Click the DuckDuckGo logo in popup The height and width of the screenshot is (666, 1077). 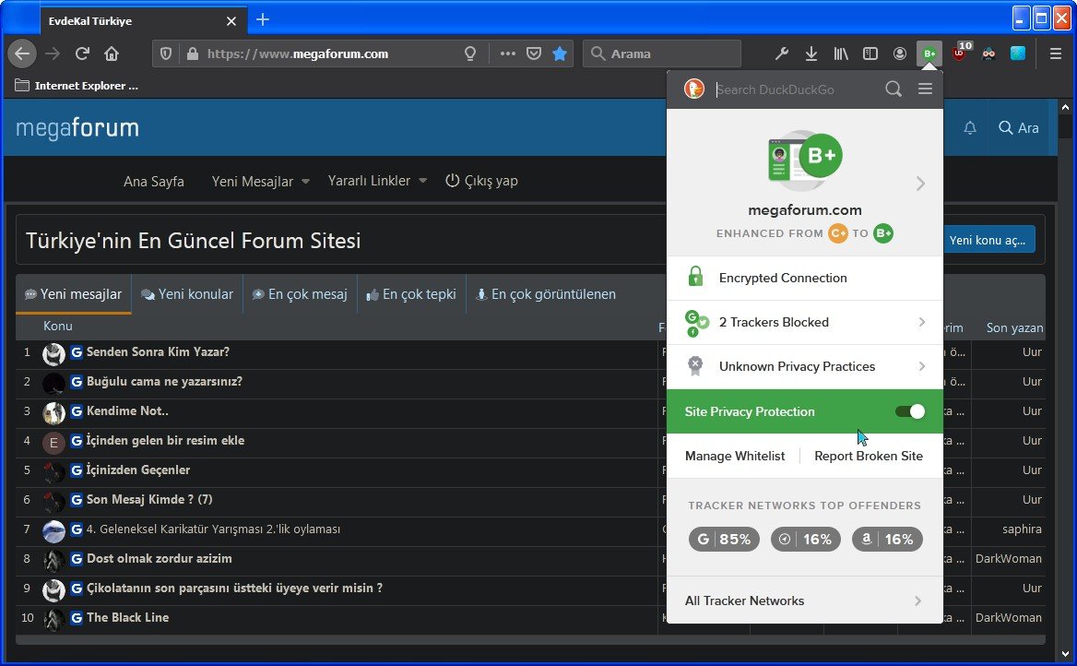[x=694, y=89]
